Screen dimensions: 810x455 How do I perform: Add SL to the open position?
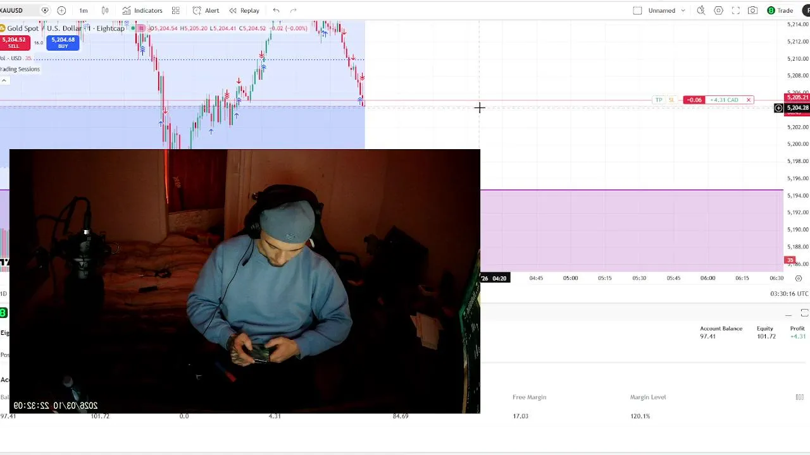(x=671, y=100)
